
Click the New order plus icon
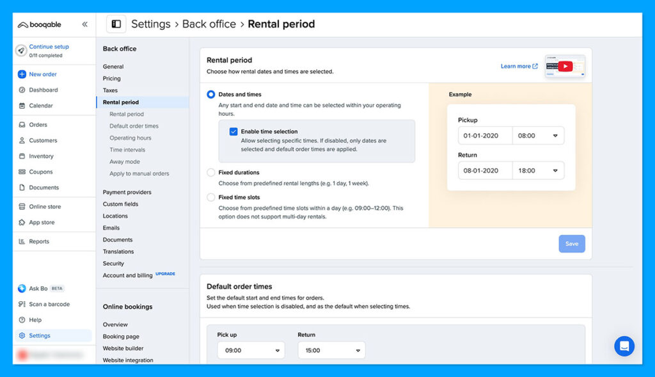(x=22, y=74)
